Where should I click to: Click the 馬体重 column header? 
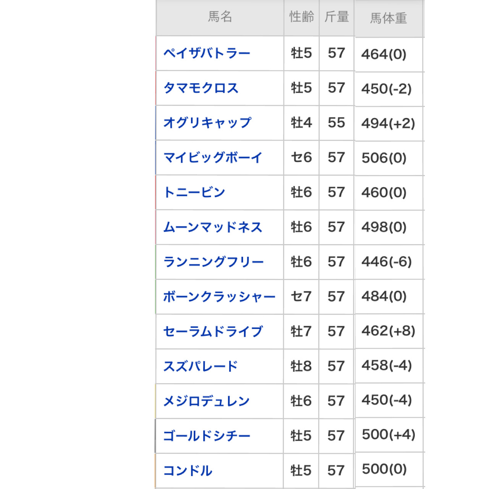(389, 18)
